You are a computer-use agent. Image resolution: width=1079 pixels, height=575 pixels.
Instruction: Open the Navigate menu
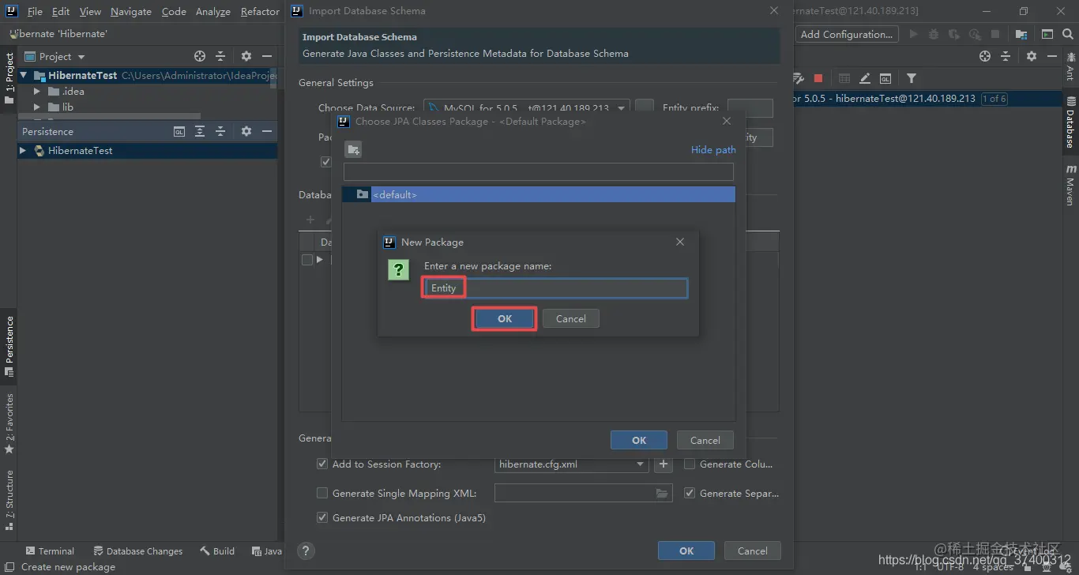pyautogui.click(x=131, y=11)
